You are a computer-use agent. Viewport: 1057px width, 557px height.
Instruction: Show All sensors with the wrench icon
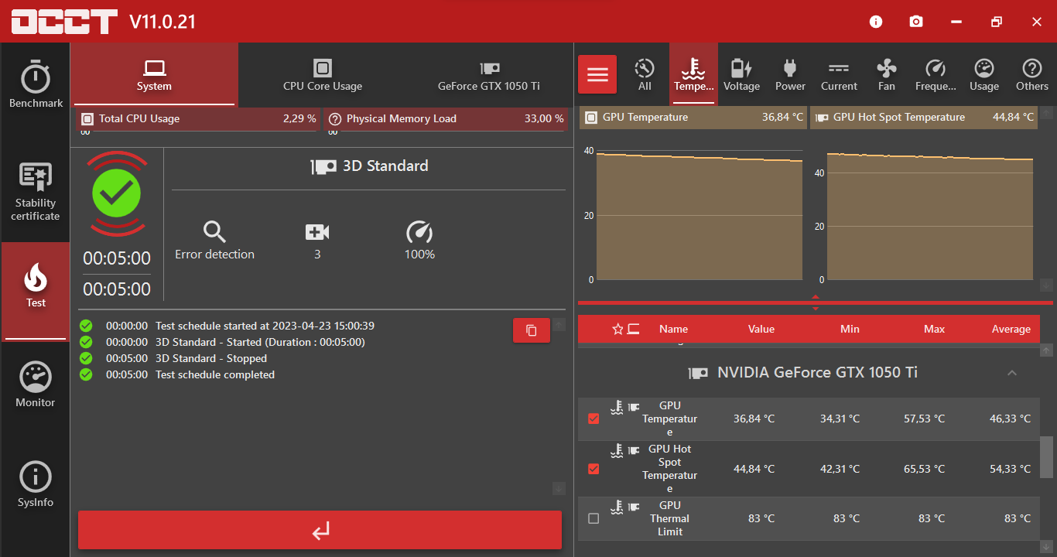[645, 74]
